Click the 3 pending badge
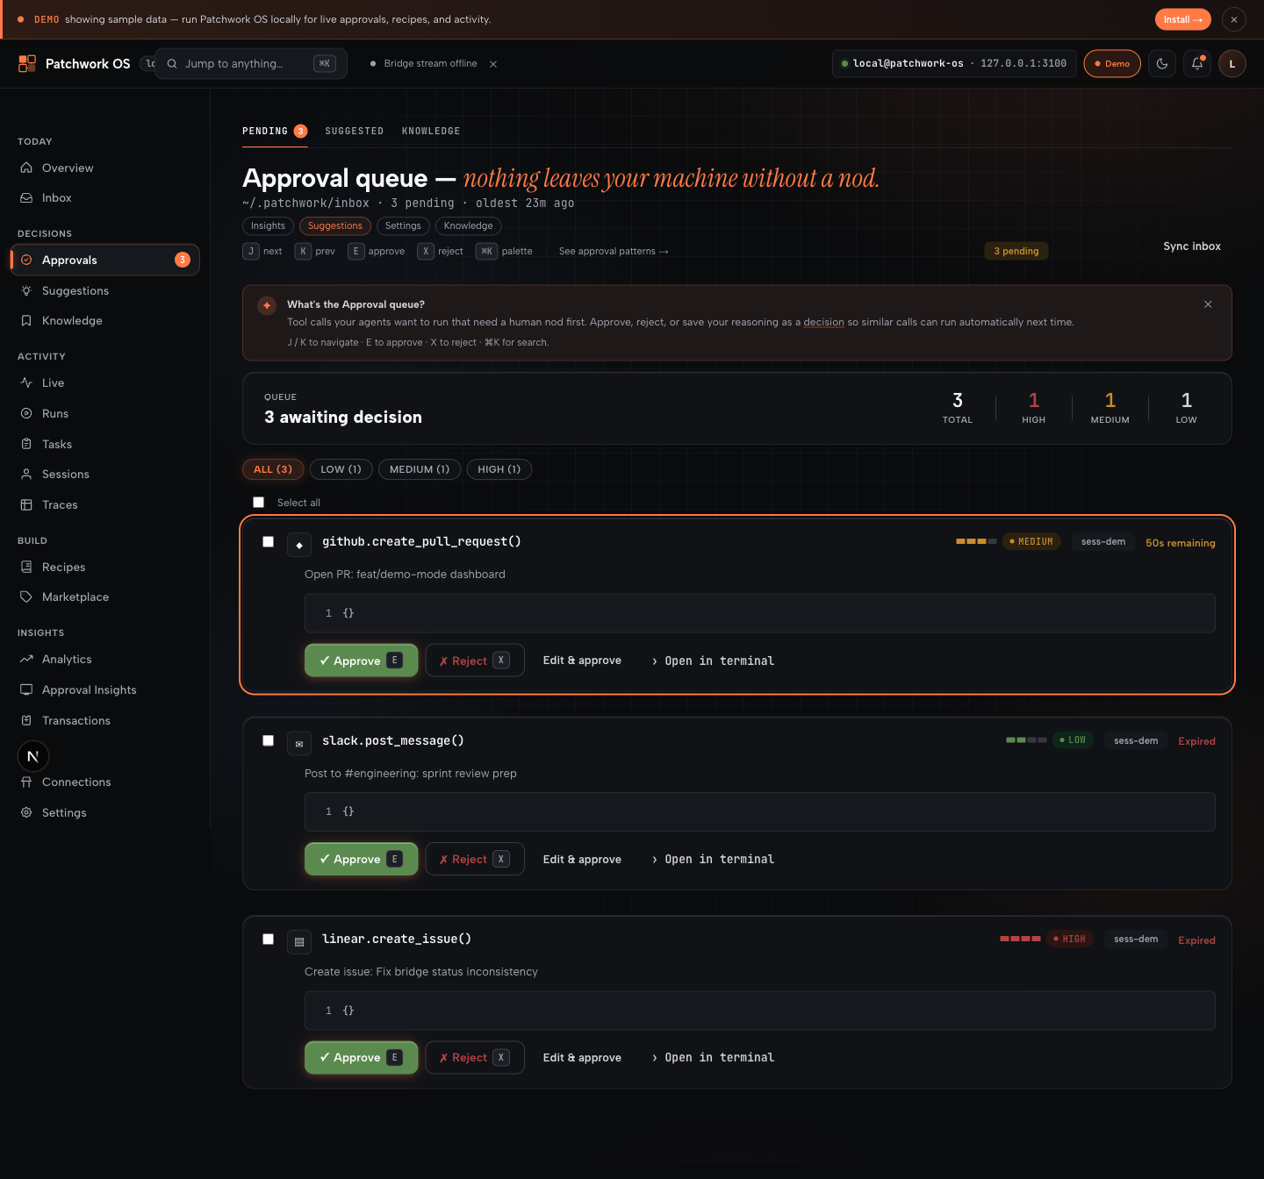1264x1179 pixels. pos(1016,251)
